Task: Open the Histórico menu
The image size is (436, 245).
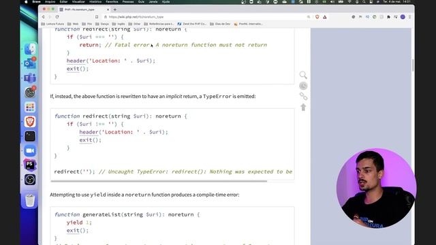Action: (x=95, y=1)
